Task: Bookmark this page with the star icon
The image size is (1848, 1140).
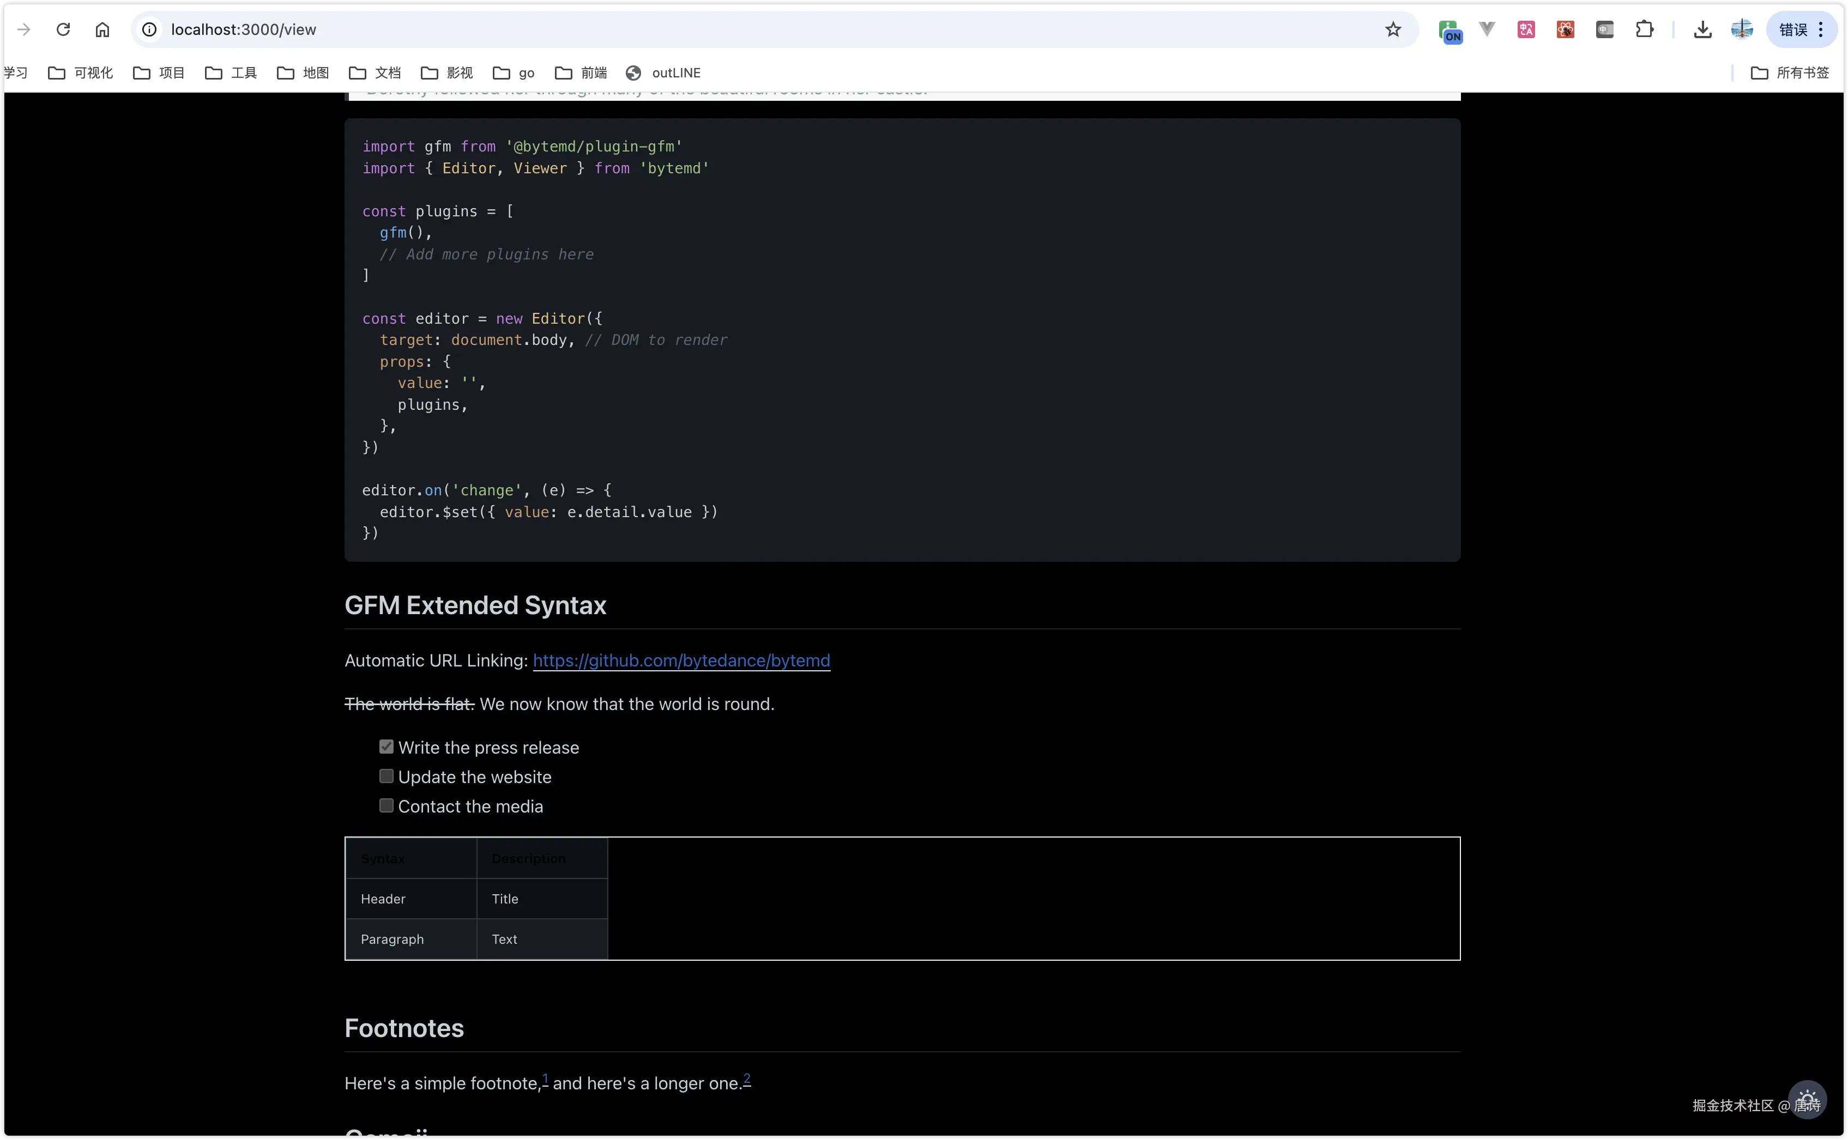Action: pyautogui.click(x=1392, y=29)
